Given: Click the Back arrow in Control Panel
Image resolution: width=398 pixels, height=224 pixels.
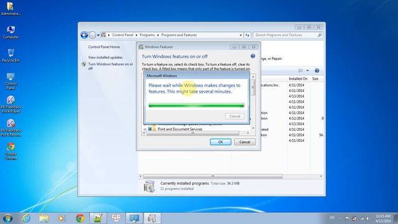Looking at the screenshot, I should click(x=85, y=35).
